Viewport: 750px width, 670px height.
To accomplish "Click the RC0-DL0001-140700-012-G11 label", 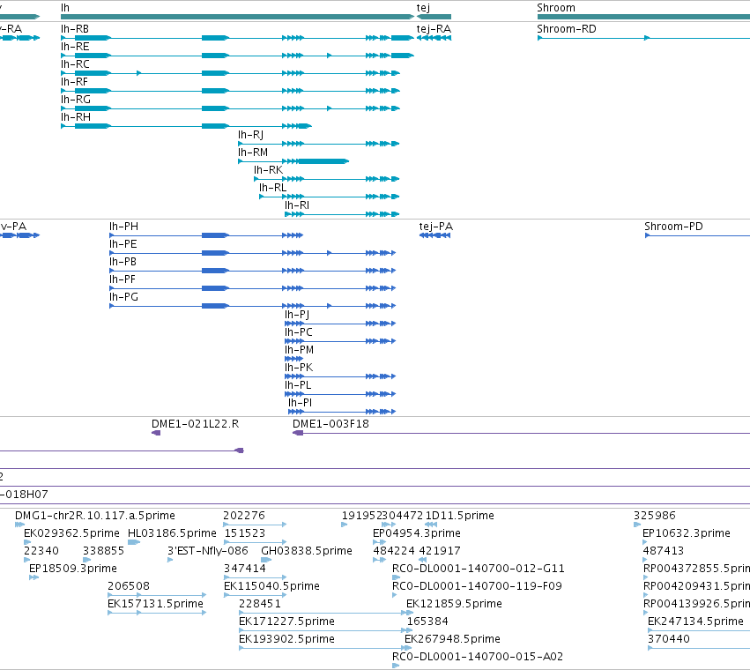I will pyautogui.click(x=478, y=569).
